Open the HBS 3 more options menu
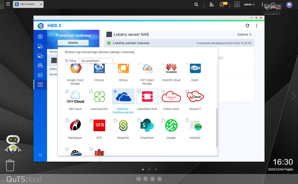 point(257,26)
